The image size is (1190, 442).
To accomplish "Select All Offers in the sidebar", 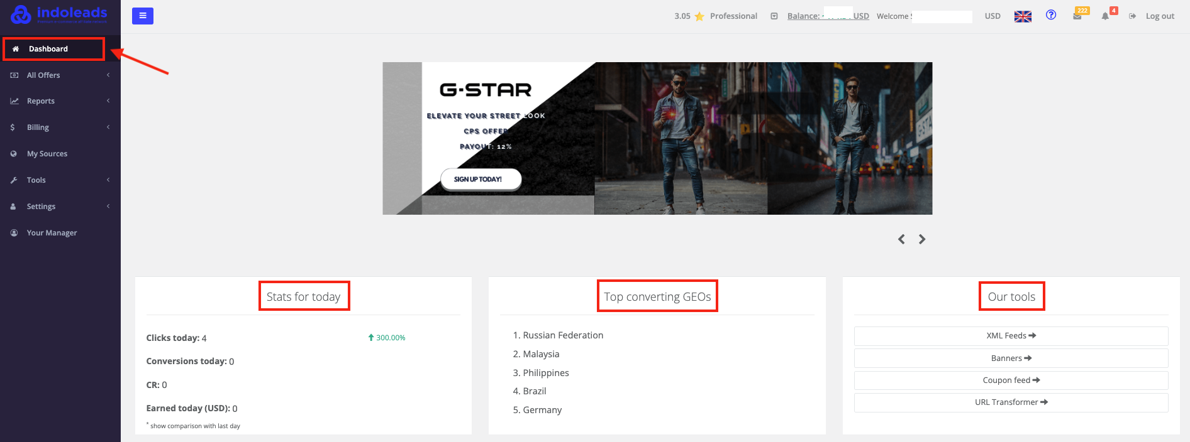I will tap(43, 75).
